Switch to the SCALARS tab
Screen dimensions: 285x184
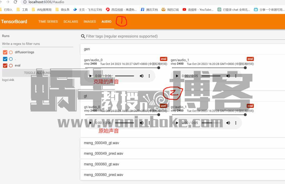(x=71, y=22)
